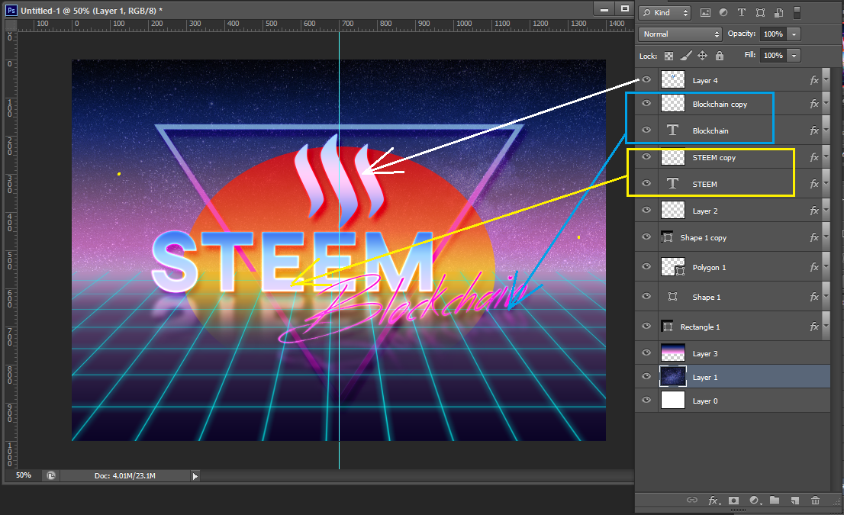Image resolution: width=844 pixels, height=515 pixels.
Task: Click the delete layer trash icon
Action: coord(815,501)
